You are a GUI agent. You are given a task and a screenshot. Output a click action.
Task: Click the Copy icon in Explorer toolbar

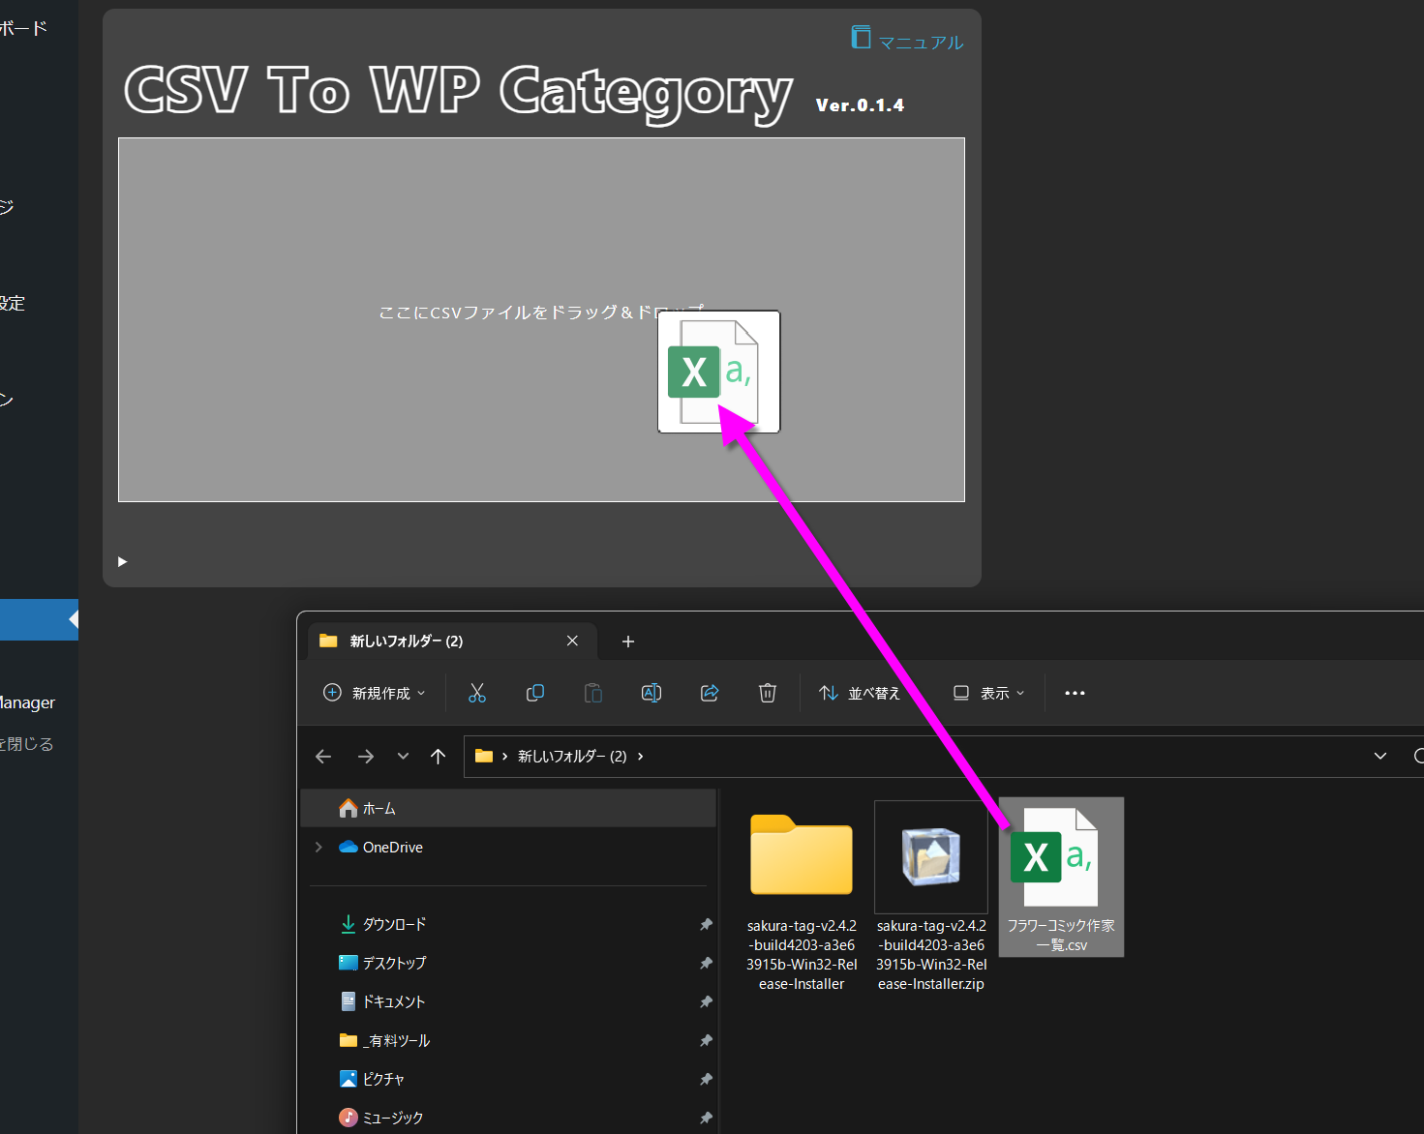535,693
